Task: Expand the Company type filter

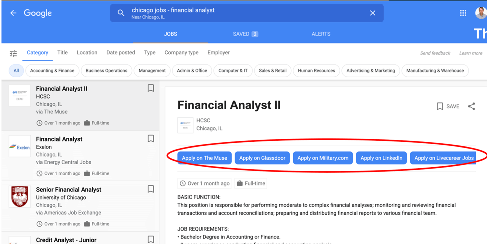Action: coord(181,53)
